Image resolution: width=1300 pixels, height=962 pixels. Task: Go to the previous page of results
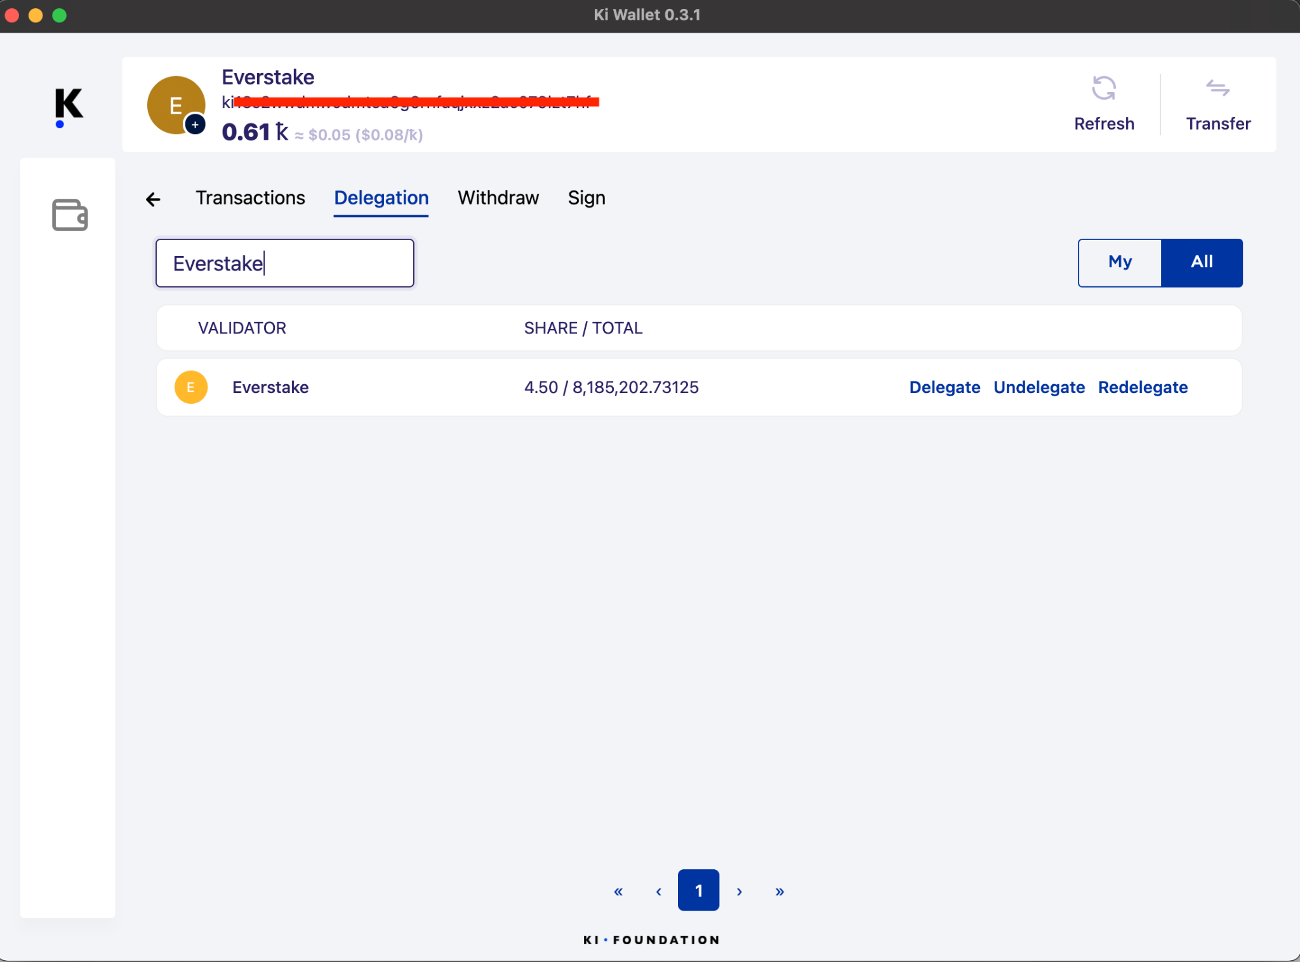tap(658, 892)
